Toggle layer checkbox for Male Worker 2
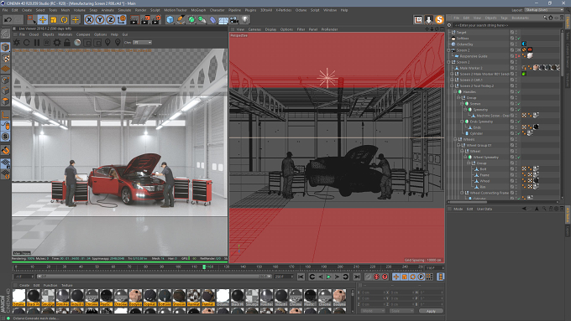Screen dimensions: 571x321 click(512, 68)
